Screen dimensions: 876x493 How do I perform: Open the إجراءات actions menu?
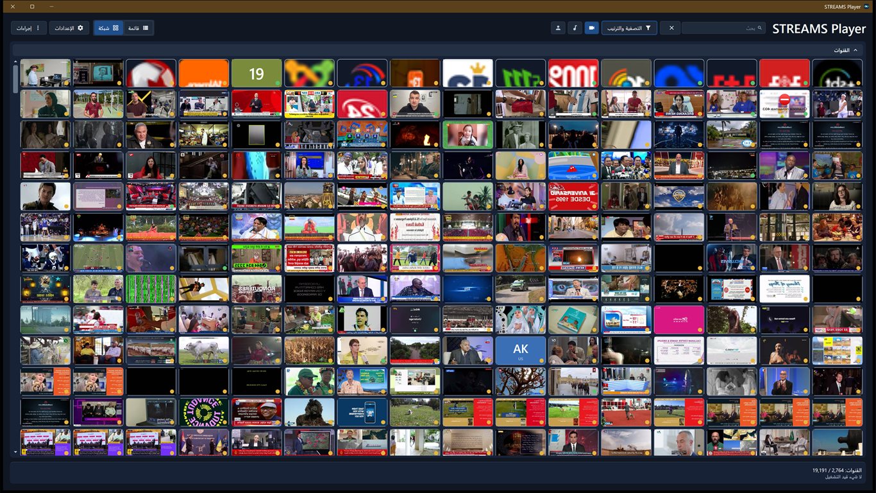29,28
